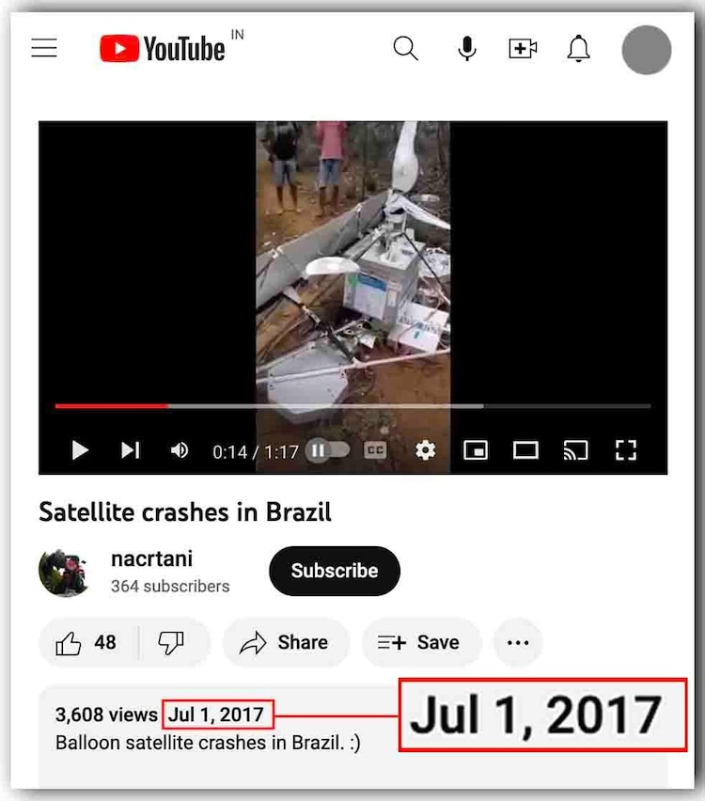Open the create video icon

tap(523, 49)
